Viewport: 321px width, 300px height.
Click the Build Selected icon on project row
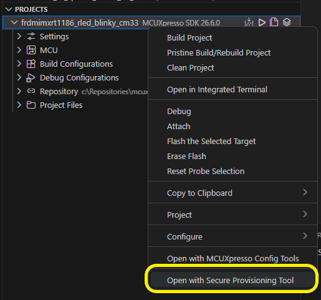tap(249, 22)
